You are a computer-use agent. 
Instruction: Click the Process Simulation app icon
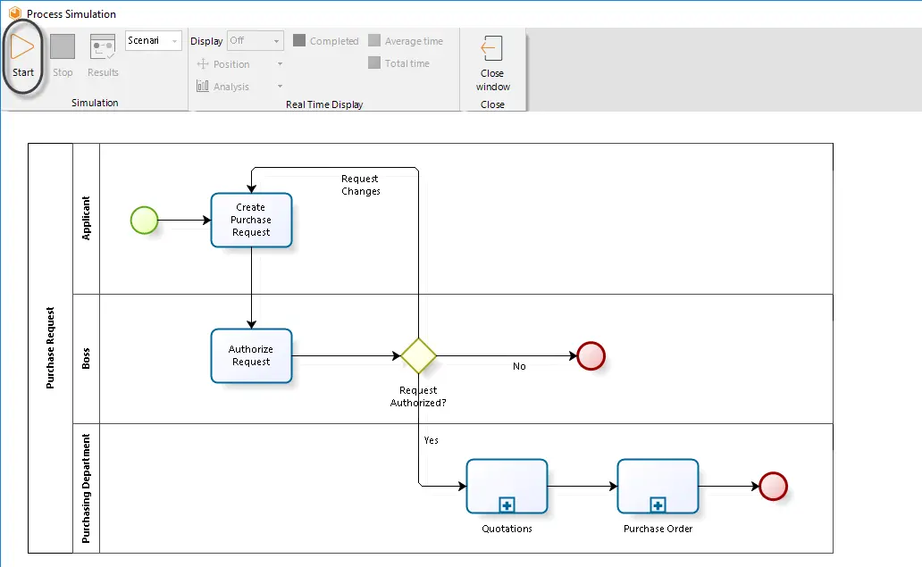point(14,13)
